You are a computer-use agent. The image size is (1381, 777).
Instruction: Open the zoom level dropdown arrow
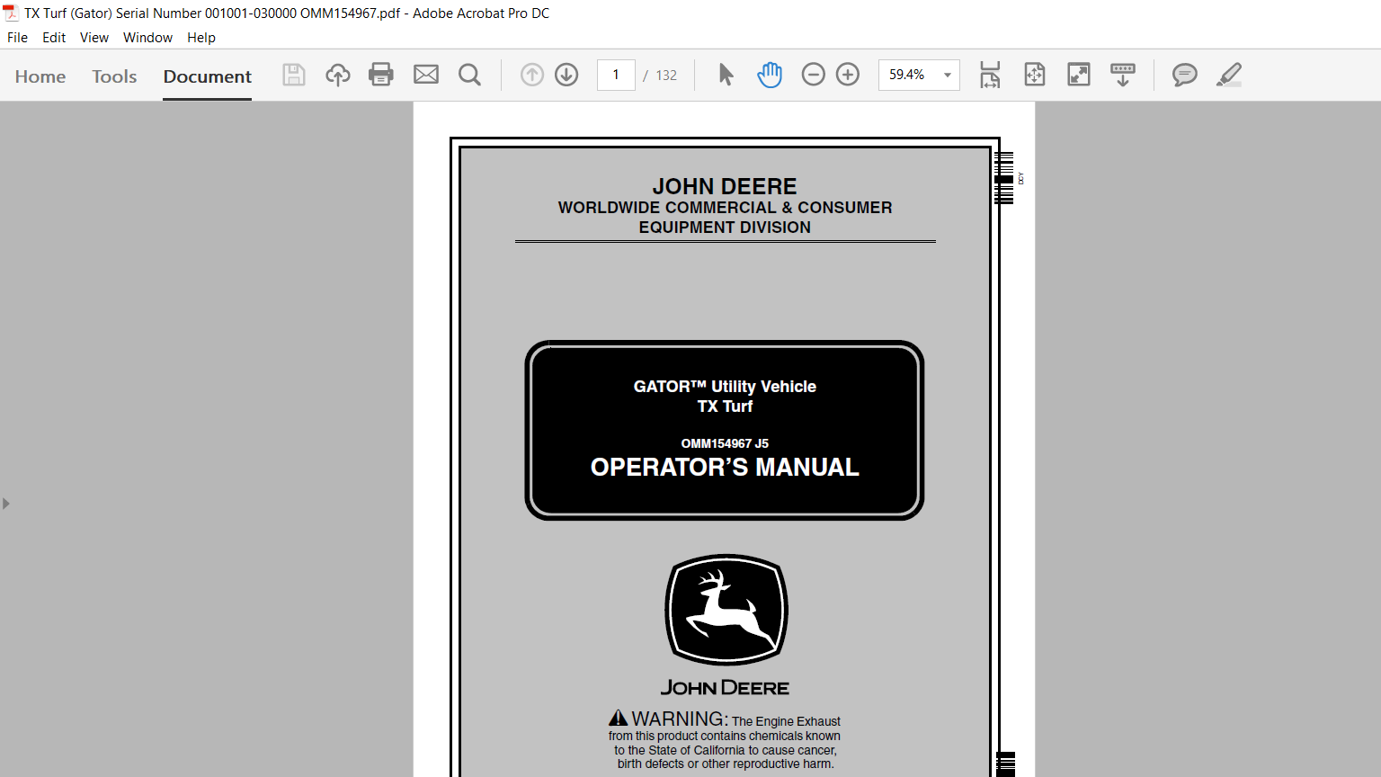pyautogui.click(x=947, y=75)
